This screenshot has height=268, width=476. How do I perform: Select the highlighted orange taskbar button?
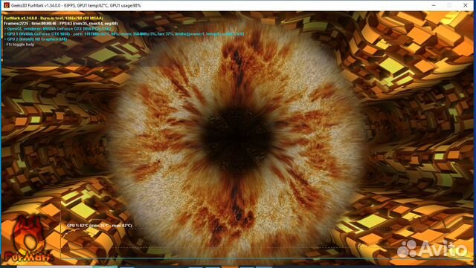230,267
